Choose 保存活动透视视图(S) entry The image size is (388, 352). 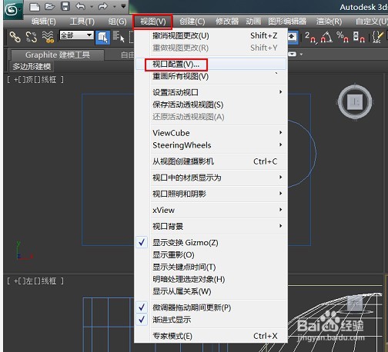pos(210,105)
